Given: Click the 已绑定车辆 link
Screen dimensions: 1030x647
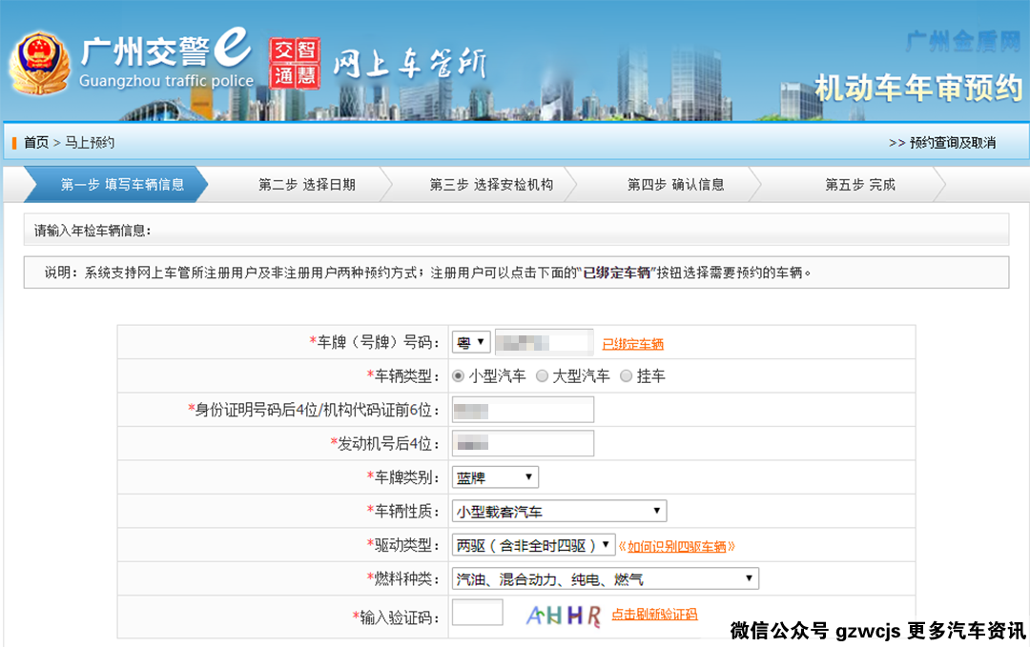Looking at the screenshot, I should coord(632,344).
